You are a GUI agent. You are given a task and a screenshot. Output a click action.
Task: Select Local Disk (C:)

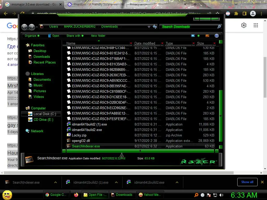tap(41, 114)
